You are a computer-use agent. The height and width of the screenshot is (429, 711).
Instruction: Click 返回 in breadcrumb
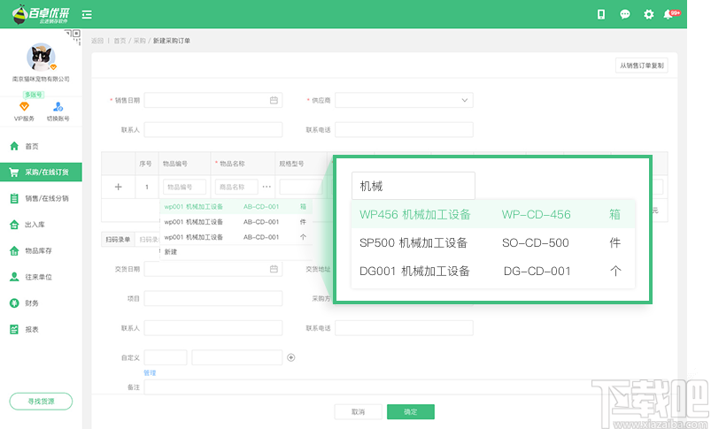tap(97, 41)
